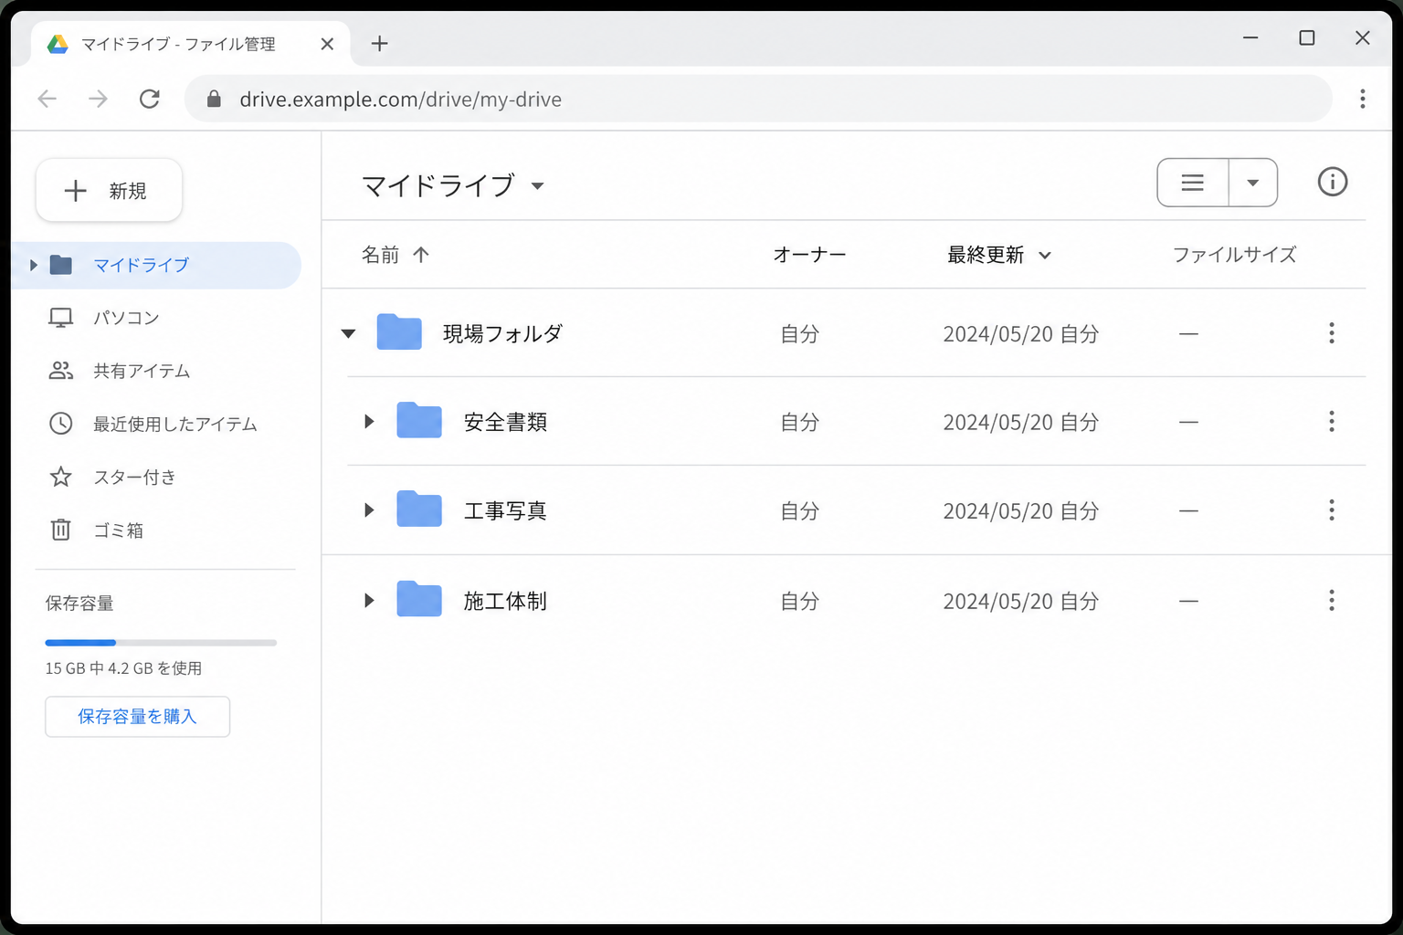Collapse the 現場フォルダ folder
The height and width of the screenshot is (935, 1403).
pos(348,333)
